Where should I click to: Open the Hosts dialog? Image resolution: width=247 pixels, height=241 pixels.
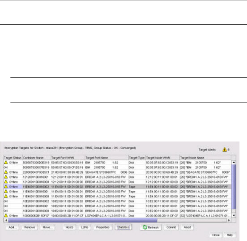click(70, 227)
